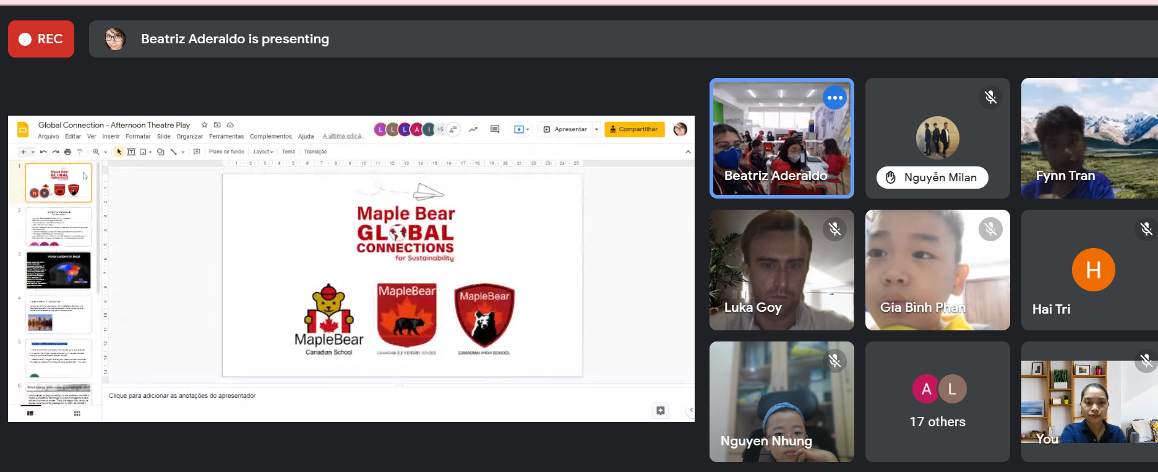The width and height of the screenshot is (1158, 472).
Task: Click the red REC recording button
Action: point(41,39)
